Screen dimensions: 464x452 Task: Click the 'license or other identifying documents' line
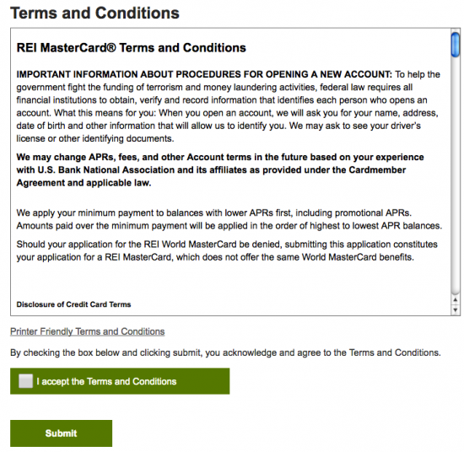(x=95, y=138)
